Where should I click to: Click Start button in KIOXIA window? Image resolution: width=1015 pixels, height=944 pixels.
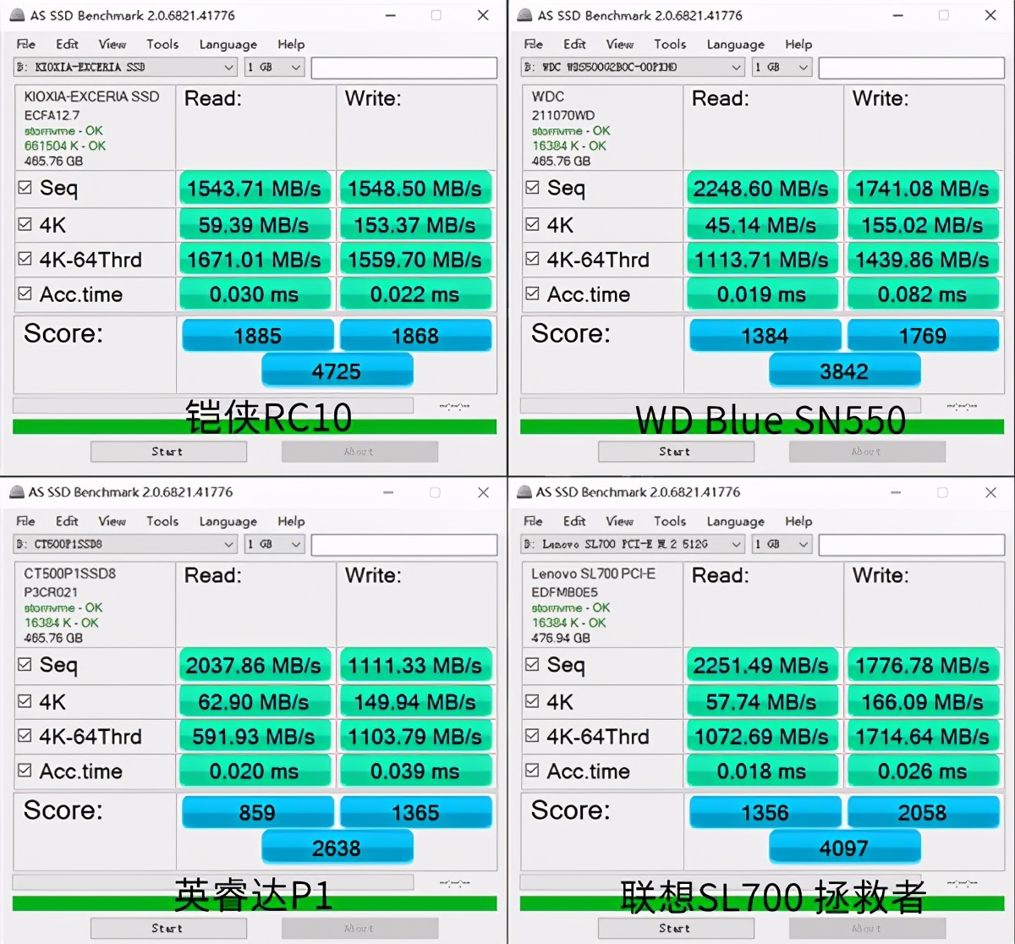(168, 452)
